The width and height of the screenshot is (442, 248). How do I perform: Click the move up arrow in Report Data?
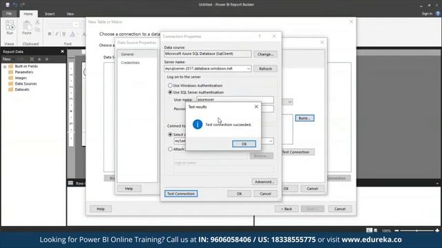(x=39, y=59)
